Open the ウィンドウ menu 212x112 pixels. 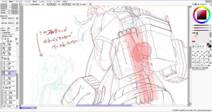tap(57, 2)
